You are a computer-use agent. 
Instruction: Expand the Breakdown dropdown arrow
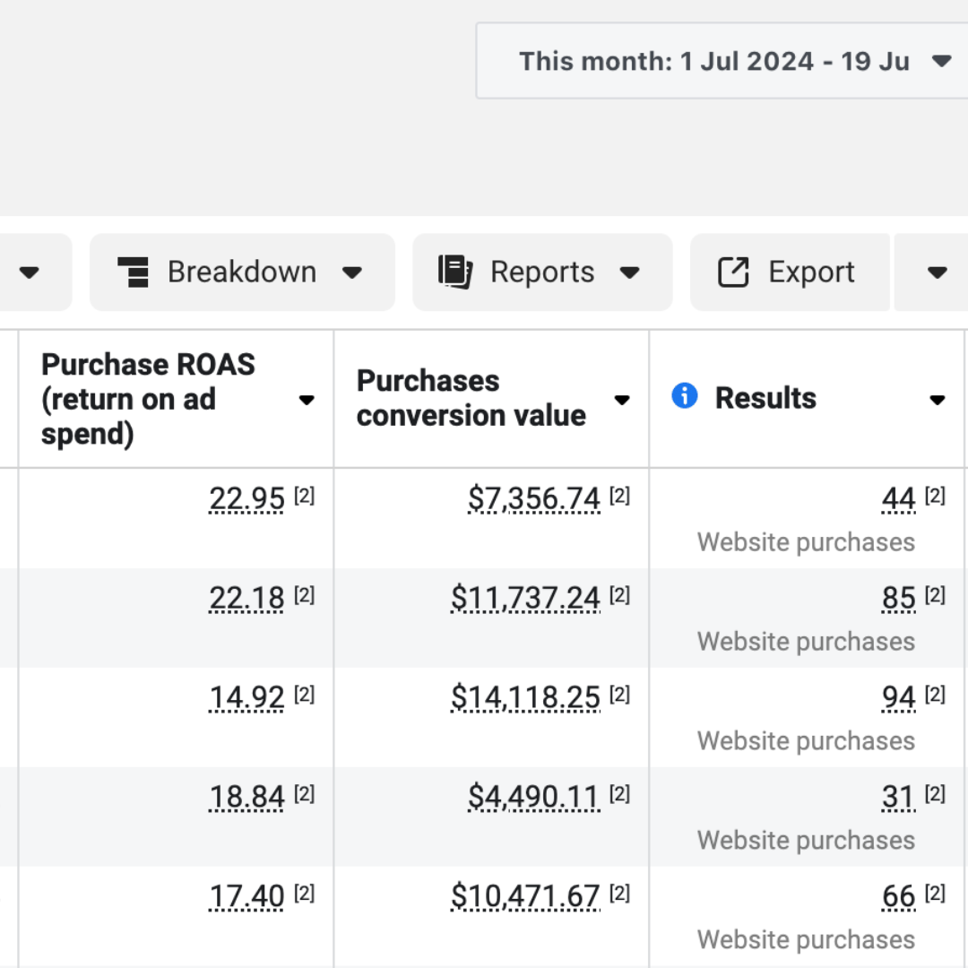(352, 272)
